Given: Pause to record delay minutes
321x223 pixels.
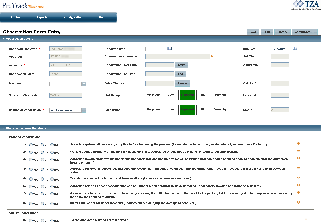Looking at the screenshot, I should click(182, 83).
